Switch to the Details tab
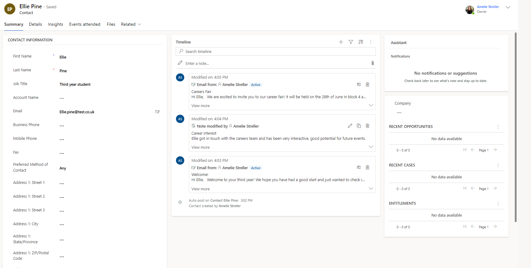 click(x=36, y=24)
